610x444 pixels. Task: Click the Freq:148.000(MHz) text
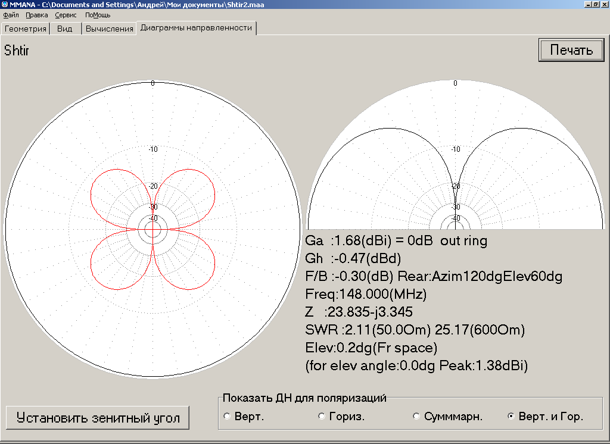point(366,294)
